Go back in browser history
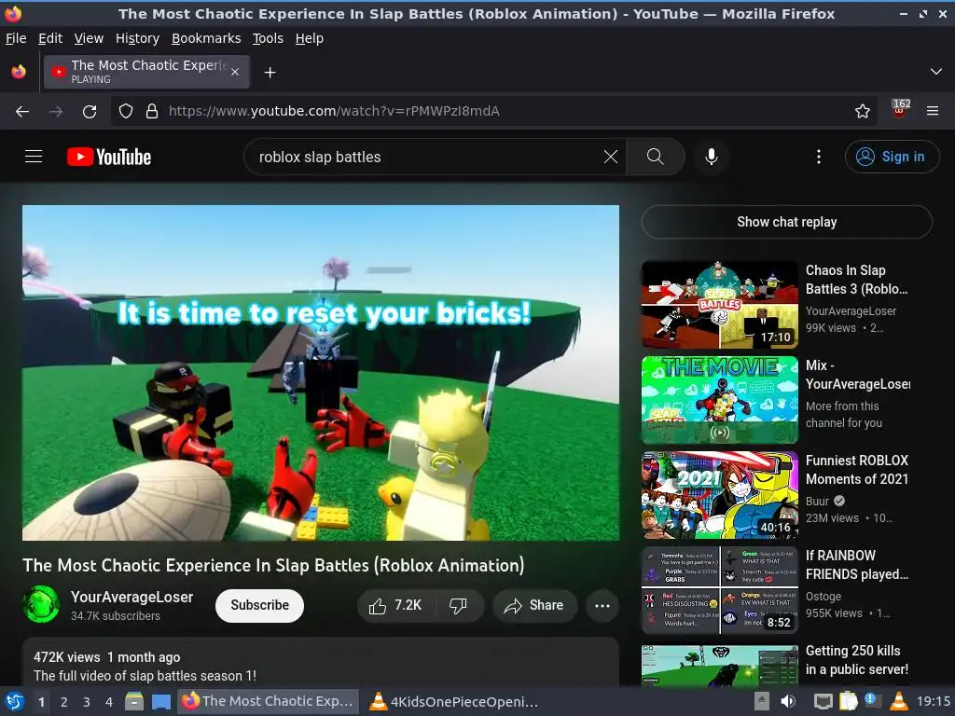This screenshot has height=716, width=955. 22,112
